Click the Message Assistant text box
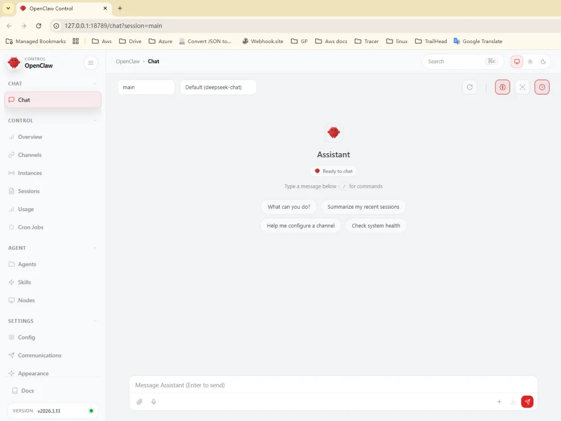 (333, 385)
